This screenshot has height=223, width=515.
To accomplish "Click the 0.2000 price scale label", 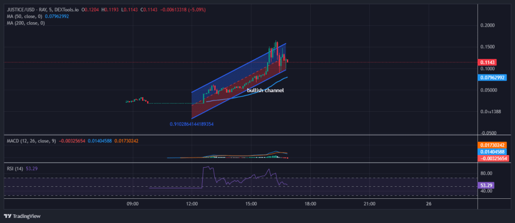I will click(x=487, y=25).
